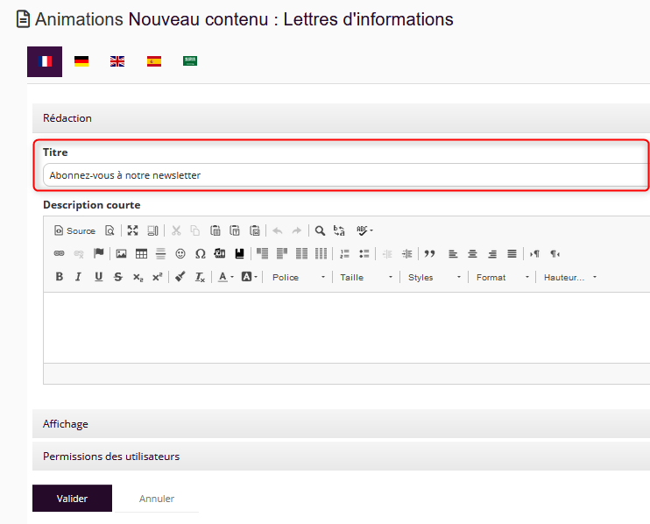The image size is (650, 524).
Task: Open the text color picker
Action: coord(225,277)
